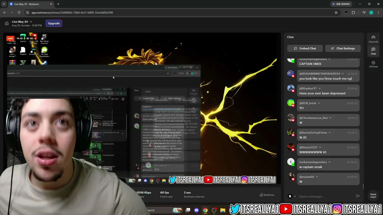Open the Chrome profile avatar

click(371, 13)
